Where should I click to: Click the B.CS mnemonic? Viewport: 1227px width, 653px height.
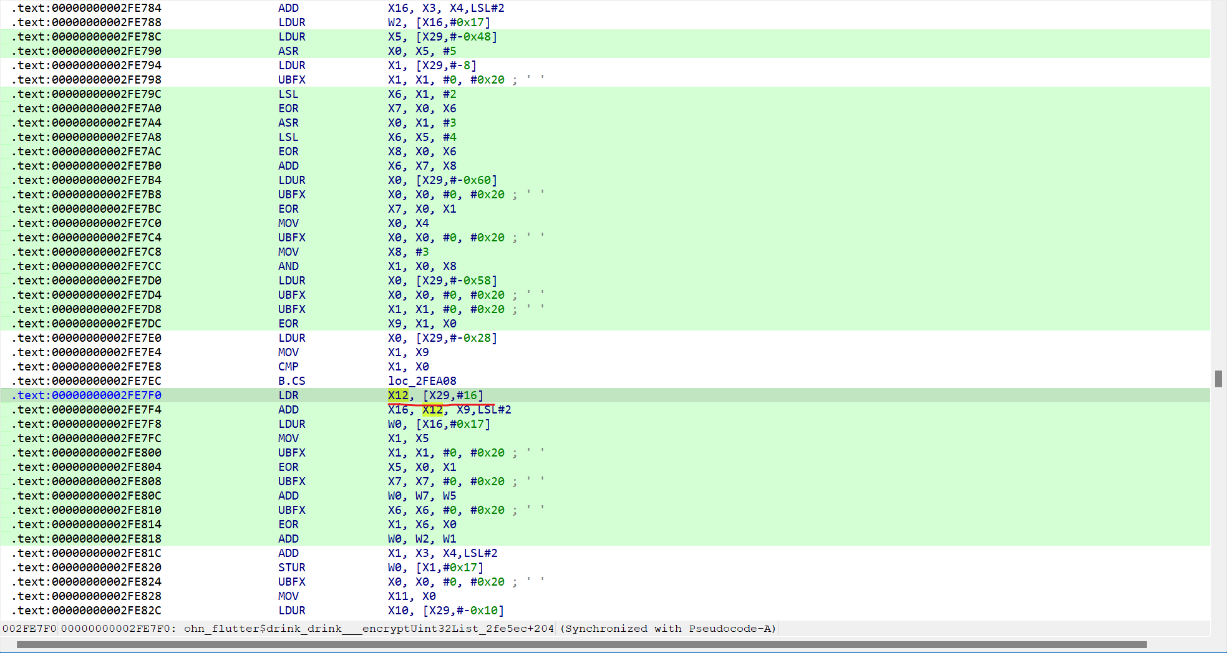coord(292,381)
